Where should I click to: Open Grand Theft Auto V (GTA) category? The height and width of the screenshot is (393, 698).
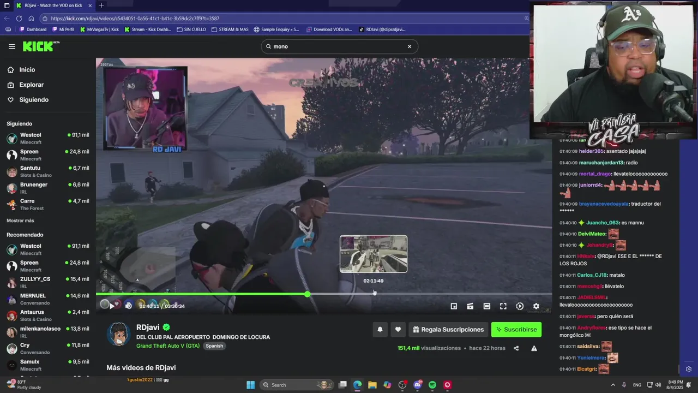click(x=168, y=346)
